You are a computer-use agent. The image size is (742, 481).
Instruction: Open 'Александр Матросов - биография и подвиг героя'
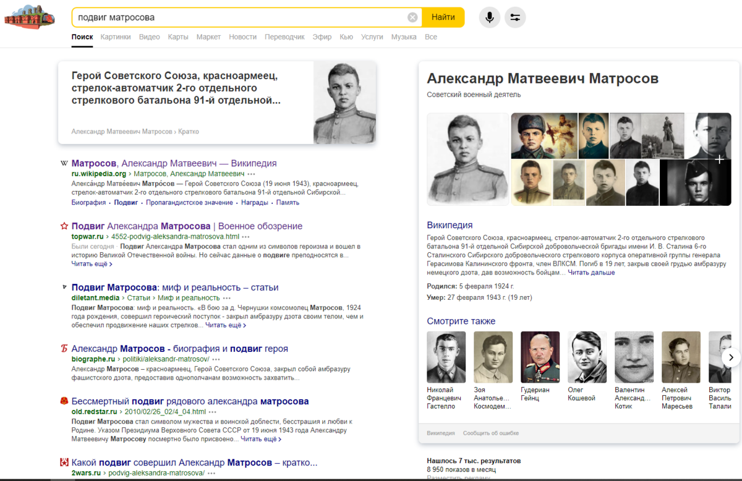[180, 348]
